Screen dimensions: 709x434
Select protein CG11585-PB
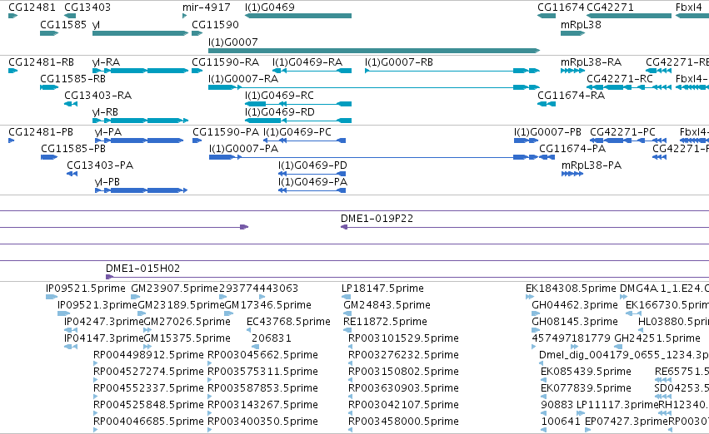73,149
